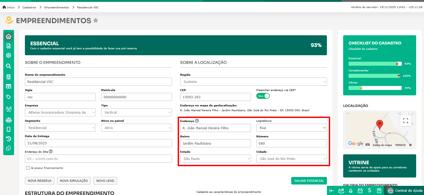Select the smartphone icon in the sidebar
The width and height of the screenshot is (424, 195).
point(8,129)
